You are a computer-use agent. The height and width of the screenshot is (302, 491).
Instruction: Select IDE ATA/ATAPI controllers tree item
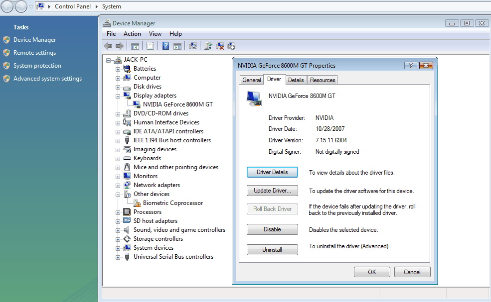pos(168,131)
